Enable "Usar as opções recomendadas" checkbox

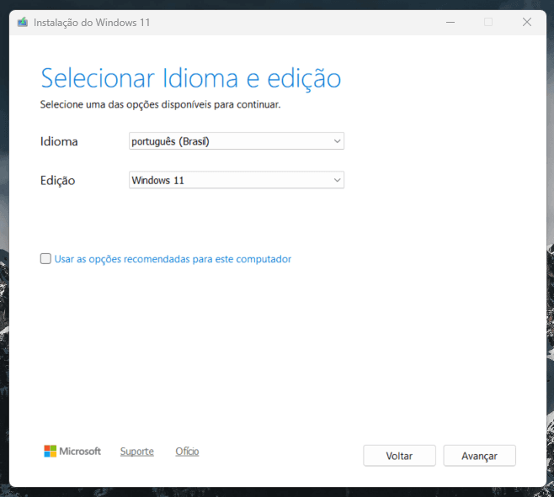[45, 259]
